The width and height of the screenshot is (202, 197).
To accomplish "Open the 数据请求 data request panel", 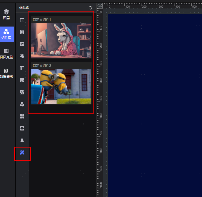I will tap(6, 73).
